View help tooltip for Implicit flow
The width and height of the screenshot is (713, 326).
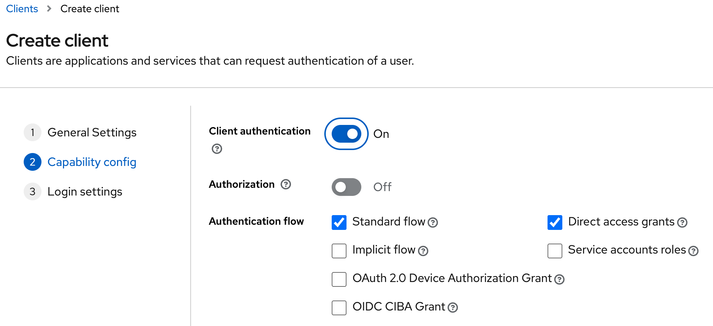click(423, 251)
